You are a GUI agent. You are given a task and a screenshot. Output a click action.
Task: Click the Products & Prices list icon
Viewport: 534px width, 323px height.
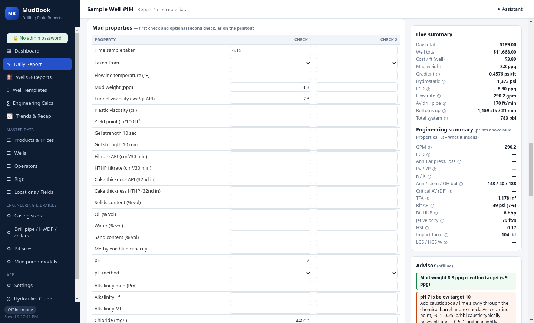9,140
